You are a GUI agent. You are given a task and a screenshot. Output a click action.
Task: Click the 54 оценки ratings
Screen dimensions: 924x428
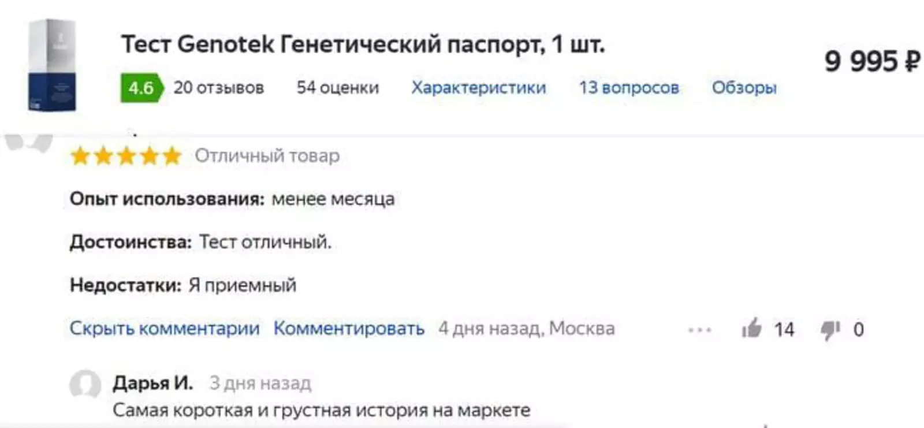(338, 88)
